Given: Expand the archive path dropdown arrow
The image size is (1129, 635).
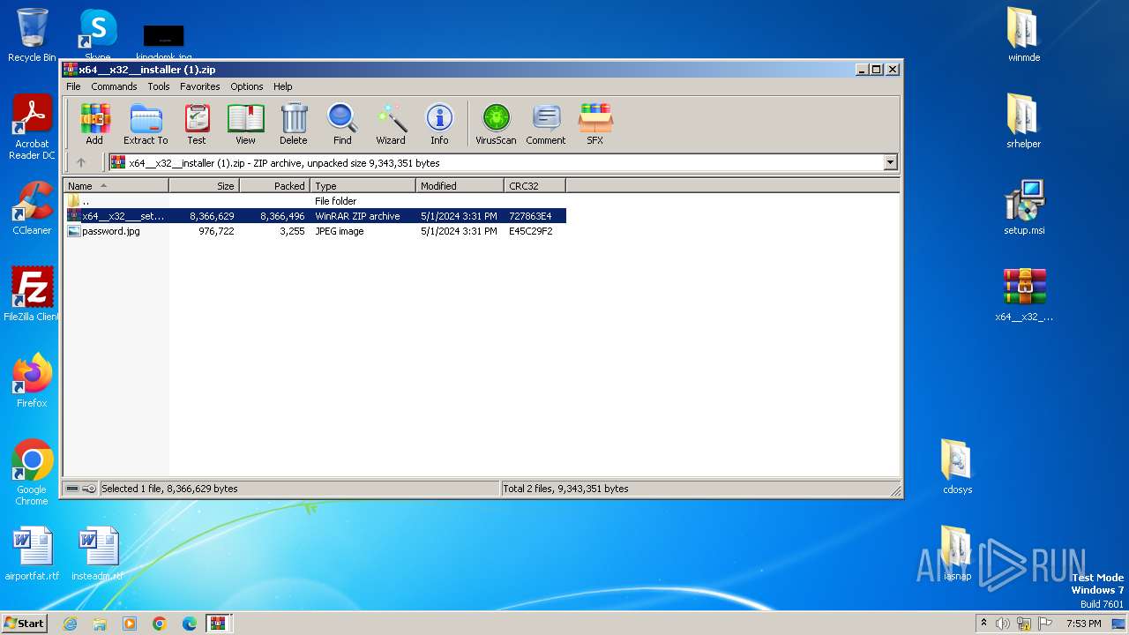Looking at the screenshot, I should (890, 162).
